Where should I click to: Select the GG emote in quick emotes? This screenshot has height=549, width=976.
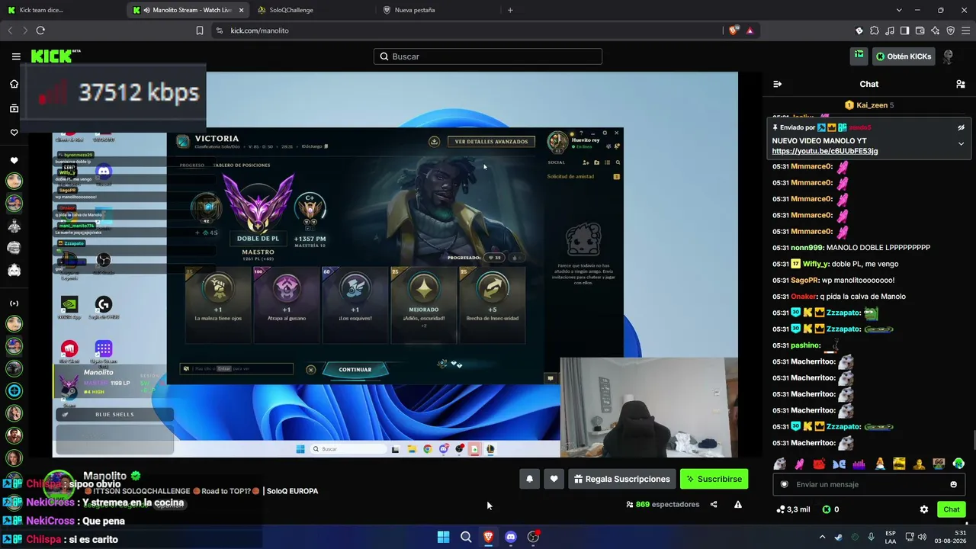(x=939, y=464)
